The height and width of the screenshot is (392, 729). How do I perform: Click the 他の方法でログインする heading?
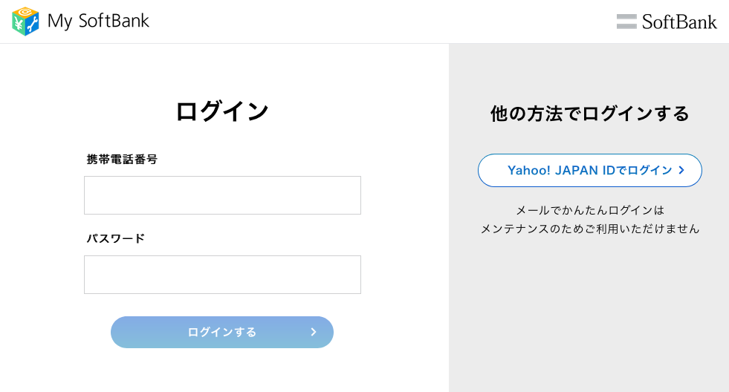click(x=589, y=114)
